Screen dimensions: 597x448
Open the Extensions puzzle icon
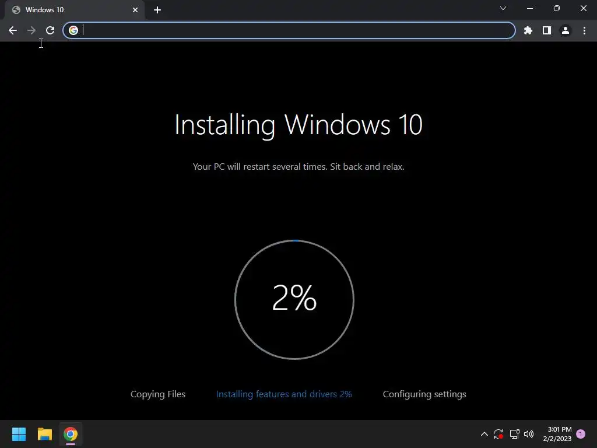528,30
